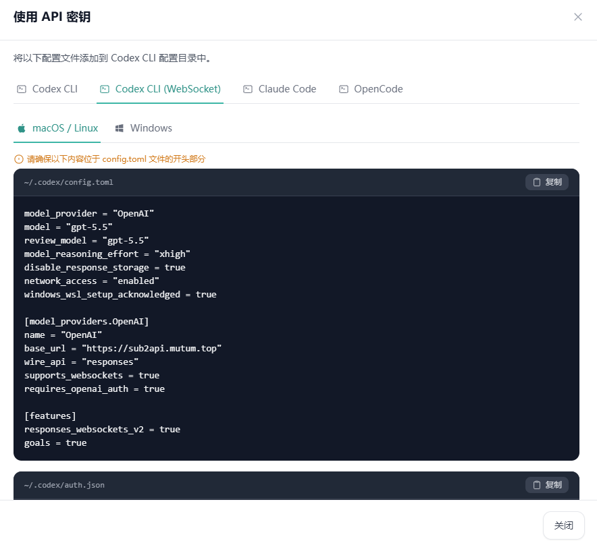
Task: Click the model_reasoning_effort = "xhigh" line
Action: (107, 254)
